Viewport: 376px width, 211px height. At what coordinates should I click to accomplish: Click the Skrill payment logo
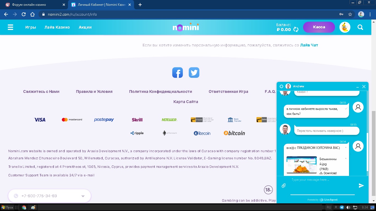click(137, 120)
